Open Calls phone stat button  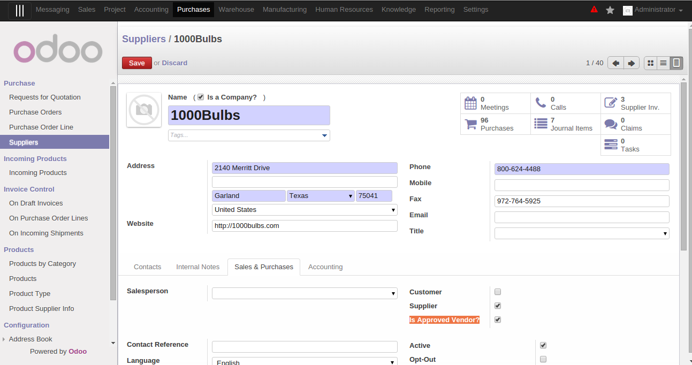tap(566, 103)
